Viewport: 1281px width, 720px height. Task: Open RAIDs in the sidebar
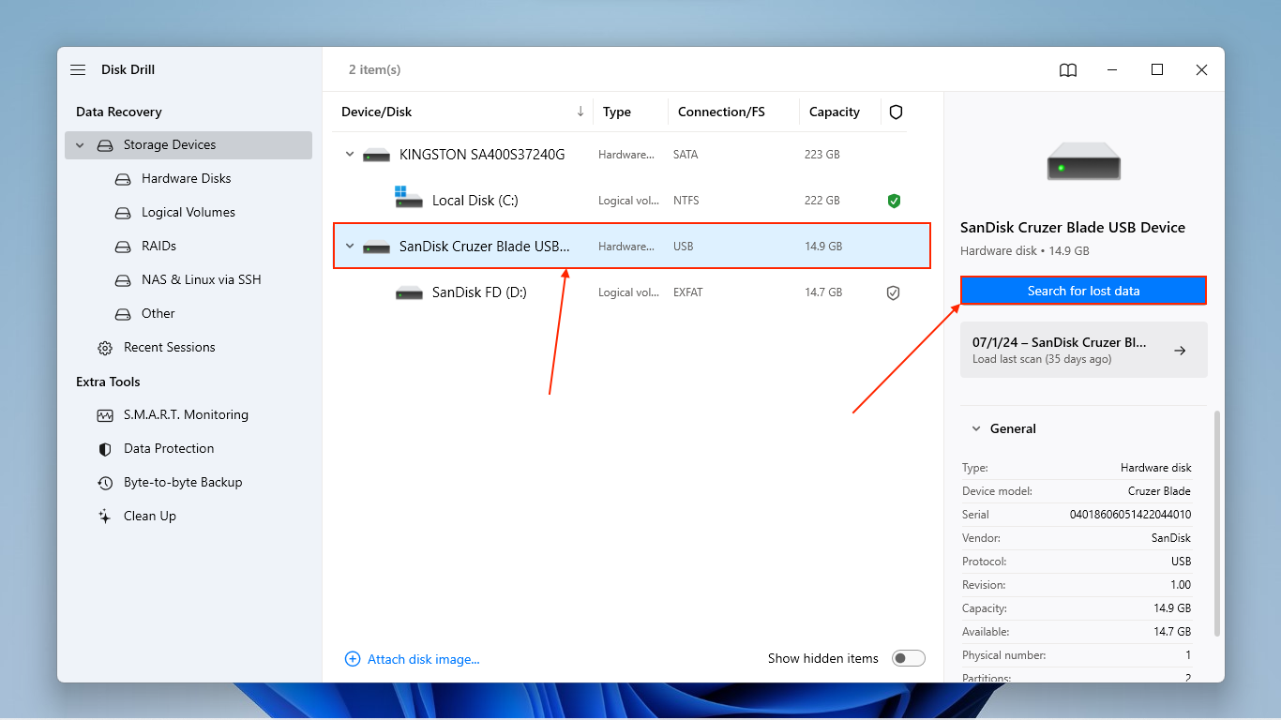click(x=158, y=246)
